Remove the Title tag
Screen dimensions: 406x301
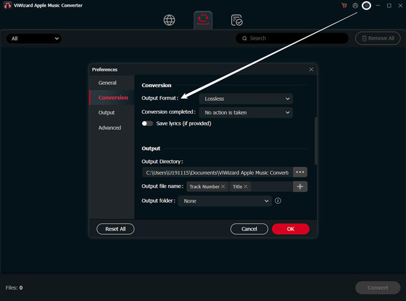246,187
